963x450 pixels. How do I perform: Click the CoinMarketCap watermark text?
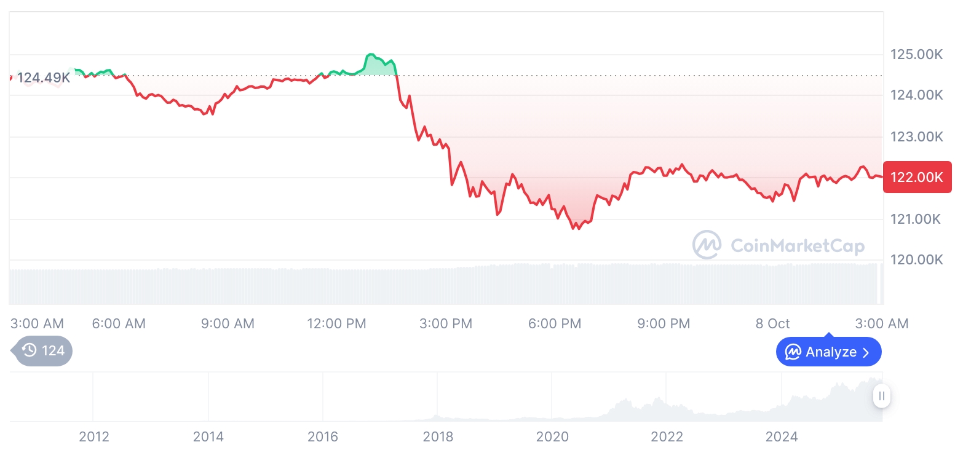tap(797, 246)
